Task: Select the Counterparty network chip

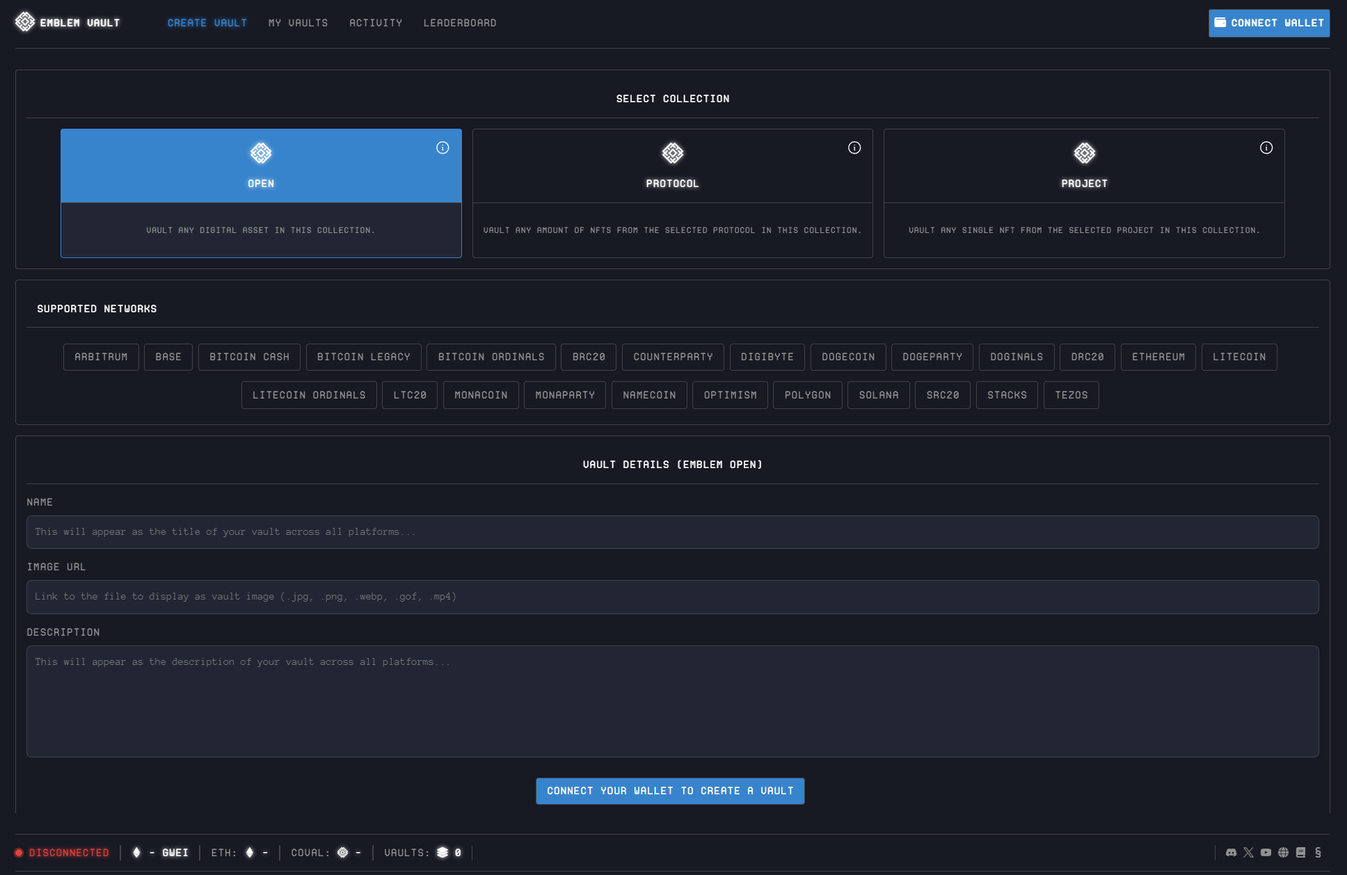Action: pos(673,357)
